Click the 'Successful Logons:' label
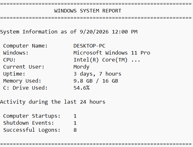Viewport: 193px width, 147px height. tap(32, 130)
